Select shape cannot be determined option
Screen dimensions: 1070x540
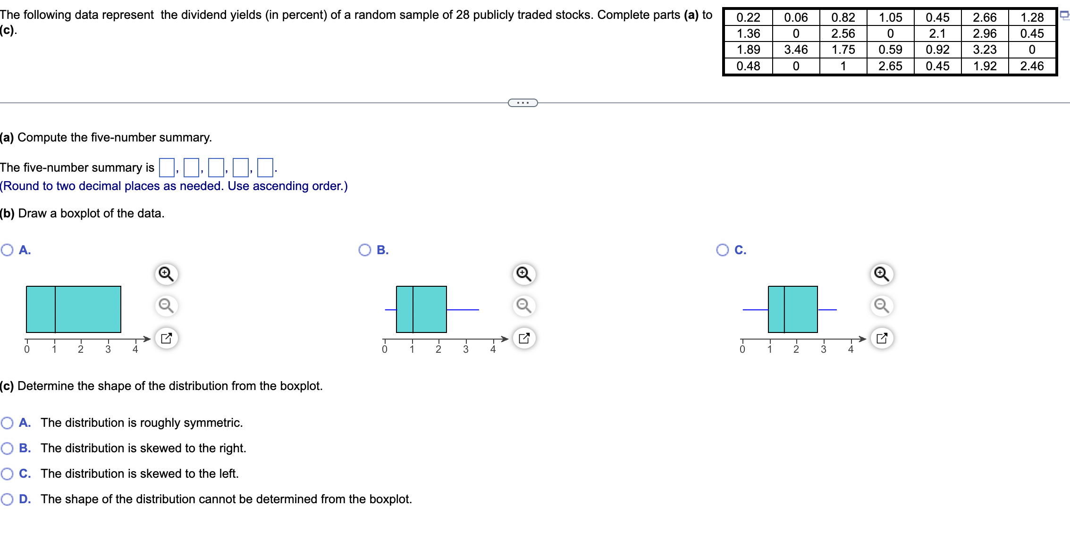[7, 499]
